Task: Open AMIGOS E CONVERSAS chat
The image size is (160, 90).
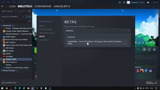Action: tap(151, 83)
